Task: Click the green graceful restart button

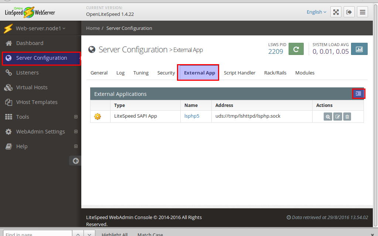Action: click(x=296, y=49)
